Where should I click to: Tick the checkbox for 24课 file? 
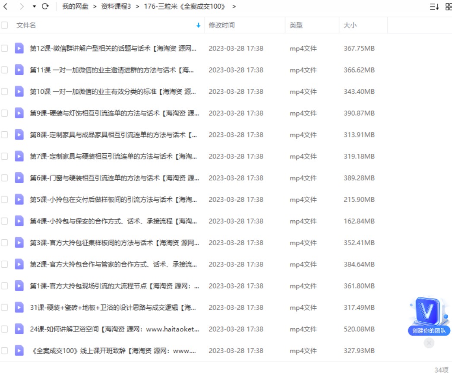(4, 329)
